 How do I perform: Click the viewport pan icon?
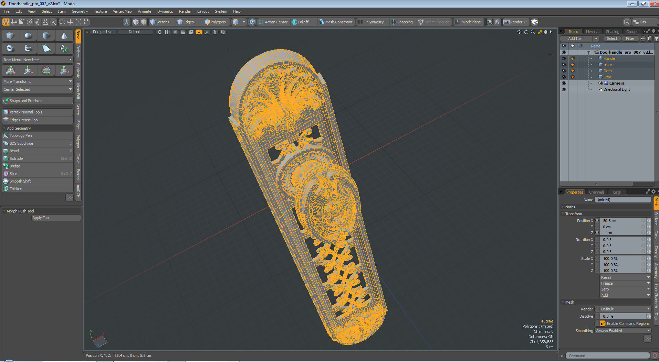coord(519,32)
